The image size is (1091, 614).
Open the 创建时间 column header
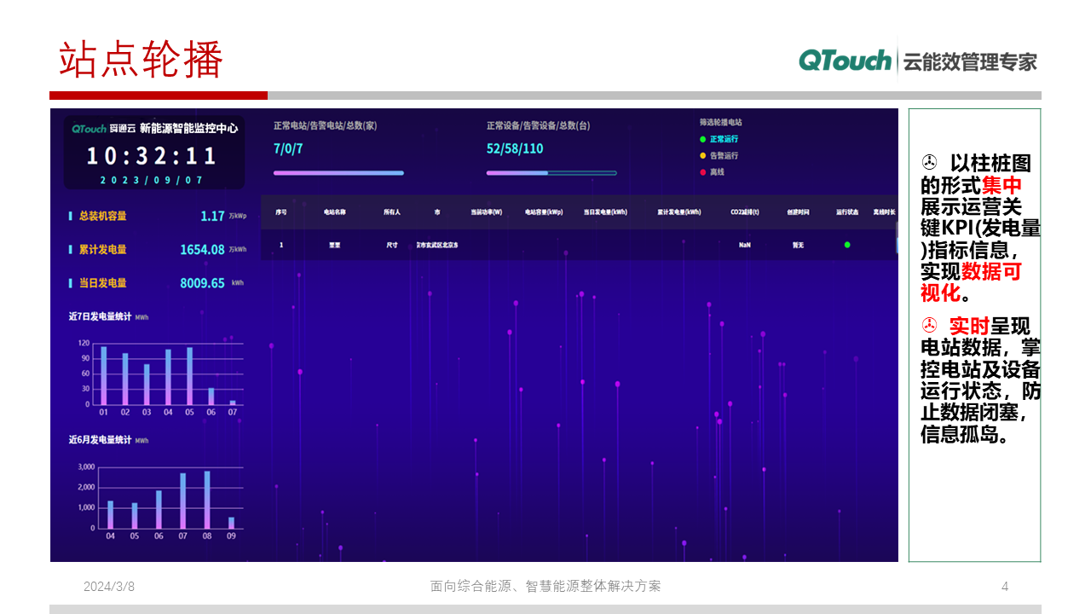coord(799,212)
